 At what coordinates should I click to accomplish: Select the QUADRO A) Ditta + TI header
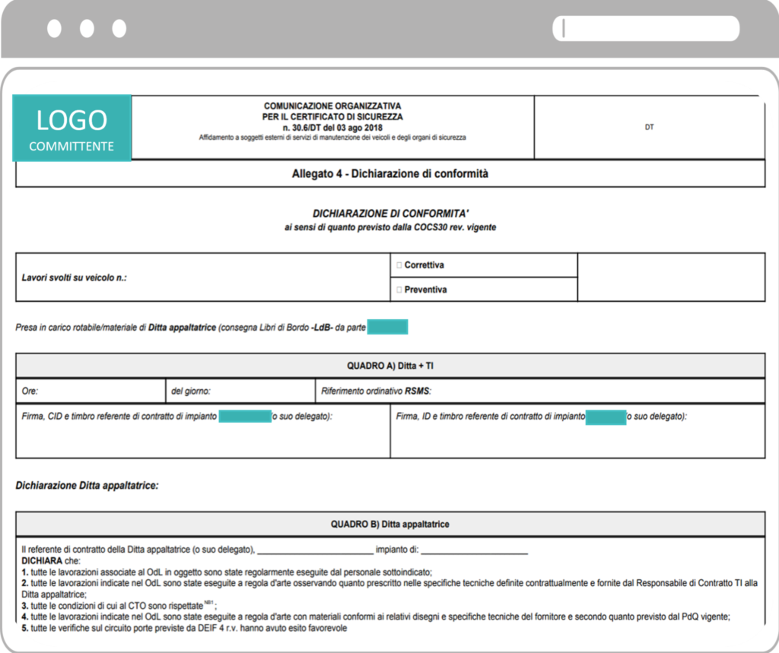pos(390,366)
